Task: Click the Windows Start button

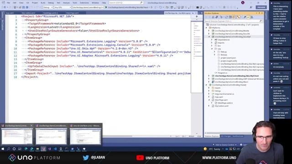Action: (x=3, y=149)
